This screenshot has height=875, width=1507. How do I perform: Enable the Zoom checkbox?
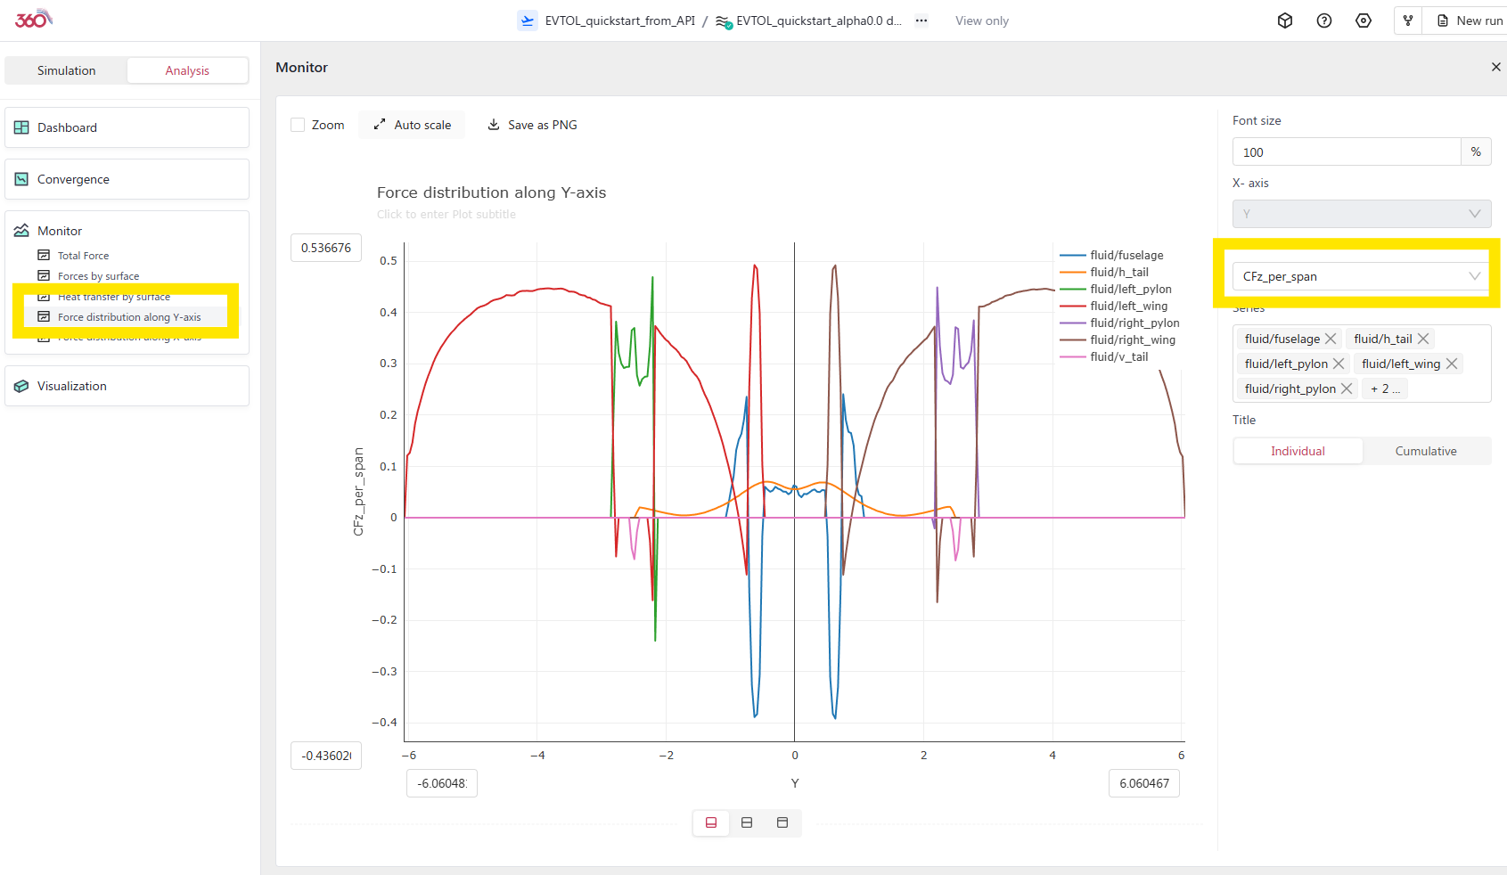(x=299, y=125)
